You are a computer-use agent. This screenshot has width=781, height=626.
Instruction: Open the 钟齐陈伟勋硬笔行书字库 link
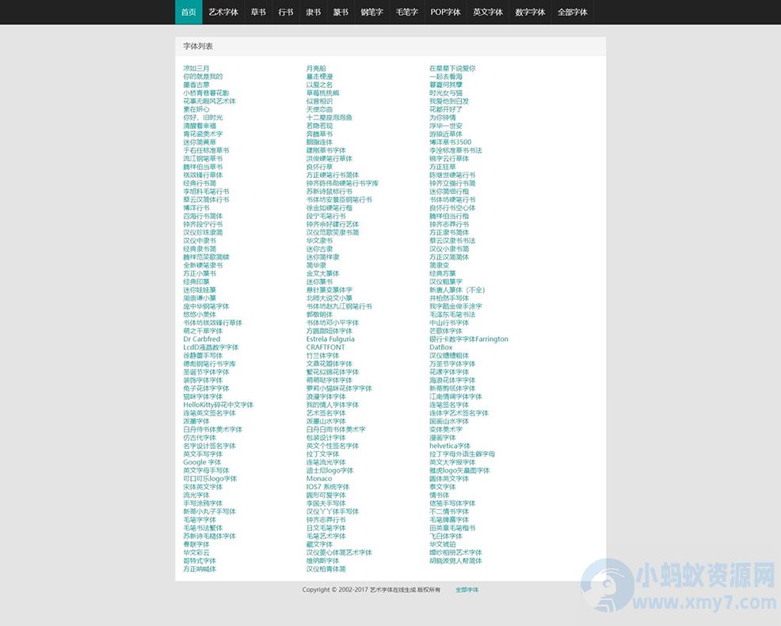[342, 183]
